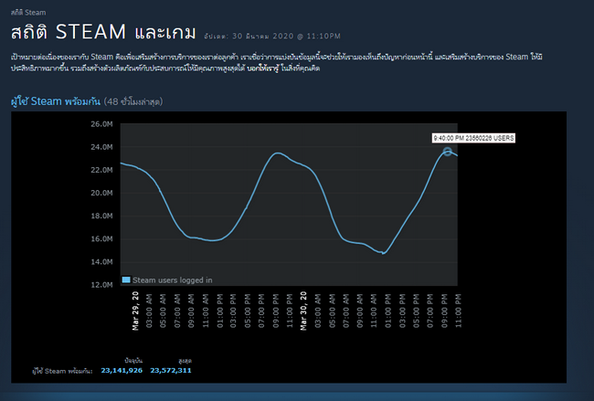Click the 'Mar 29, 20' date axis label

135,311
